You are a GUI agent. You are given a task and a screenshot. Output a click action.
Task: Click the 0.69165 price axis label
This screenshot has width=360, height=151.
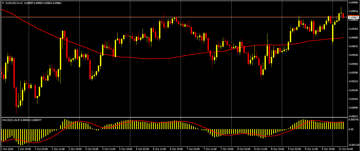pyautogui.click(x=353, y=99)
